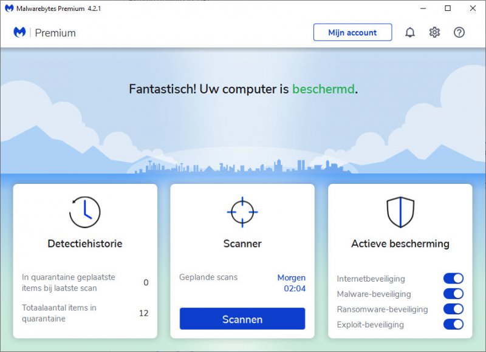This screenshot has width=486, height=352.
Task: Click the Premium label in header
Action: point(55,33)
